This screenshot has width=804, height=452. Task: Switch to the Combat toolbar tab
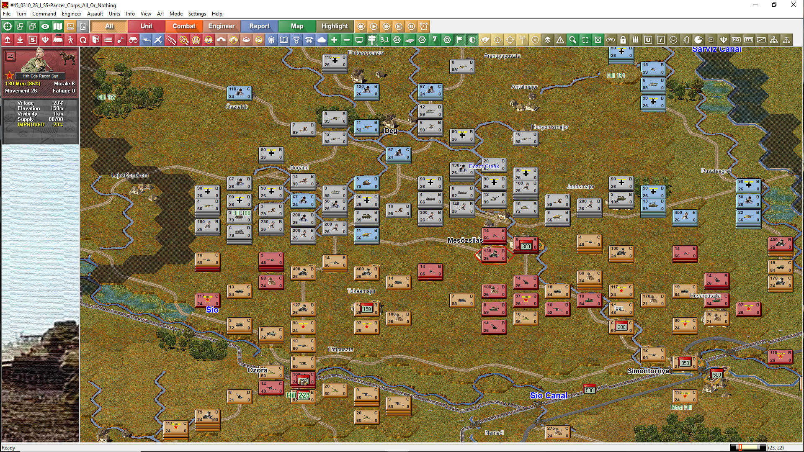(x=183, y=26)
